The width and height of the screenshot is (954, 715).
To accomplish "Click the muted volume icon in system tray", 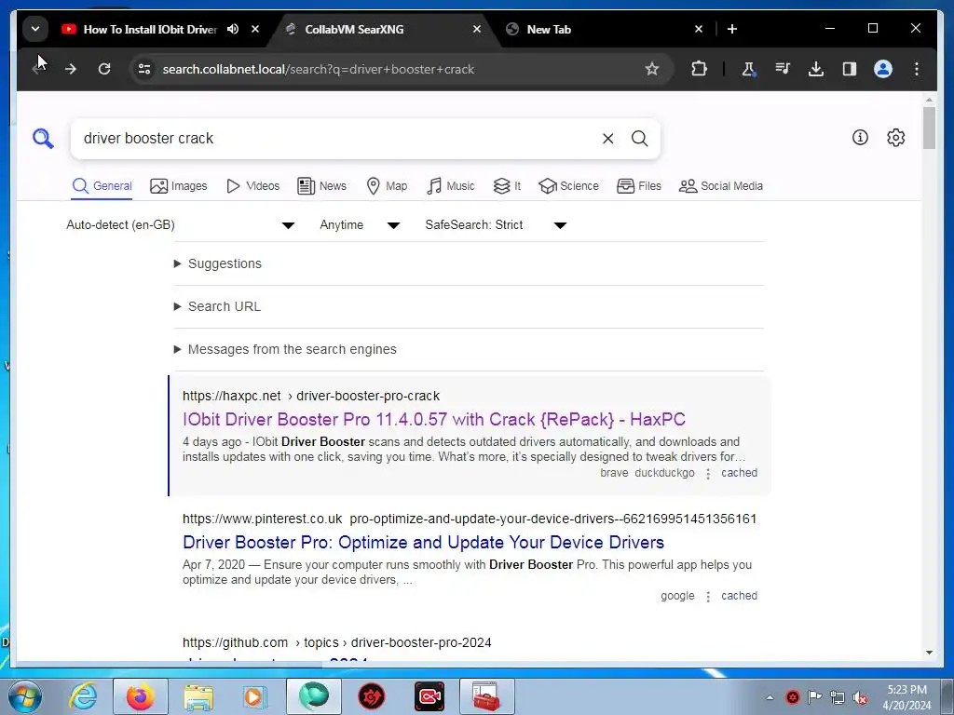I will point(860,697).
